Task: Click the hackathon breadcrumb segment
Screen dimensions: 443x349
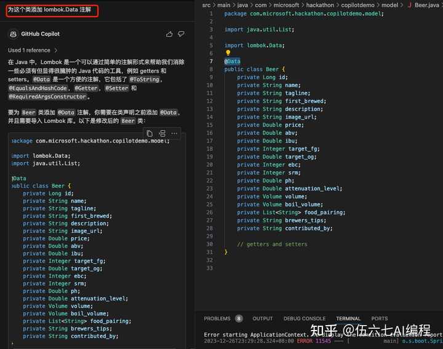Action: pos(320,5)
